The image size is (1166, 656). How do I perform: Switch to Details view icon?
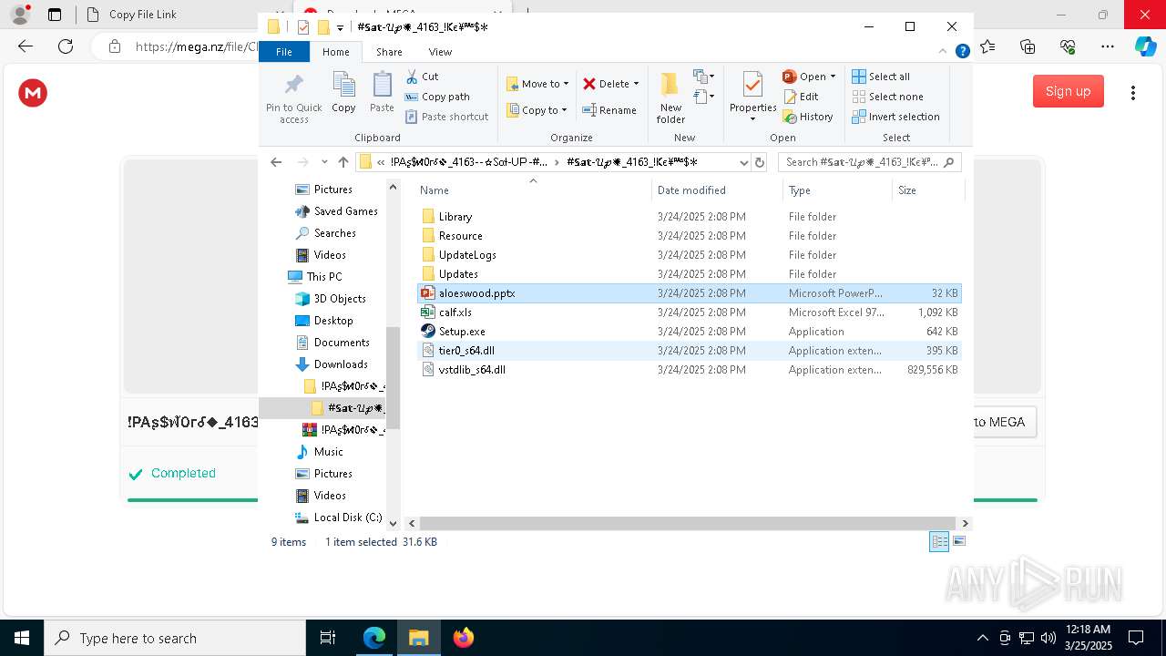click(938, 541)
